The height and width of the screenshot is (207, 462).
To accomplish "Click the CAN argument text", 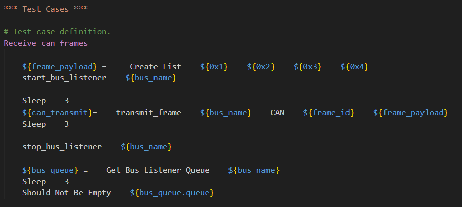I will click(x=277, y=113).
